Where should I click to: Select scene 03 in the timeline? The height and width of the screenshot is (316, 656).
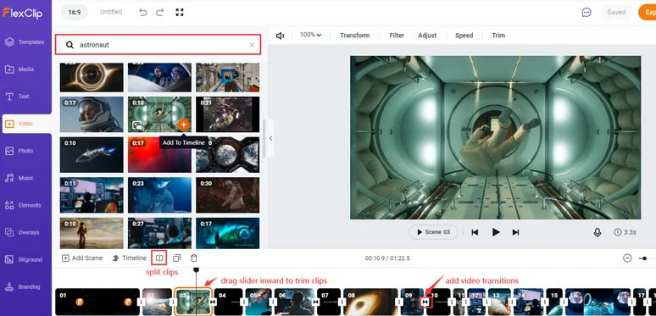193,302
